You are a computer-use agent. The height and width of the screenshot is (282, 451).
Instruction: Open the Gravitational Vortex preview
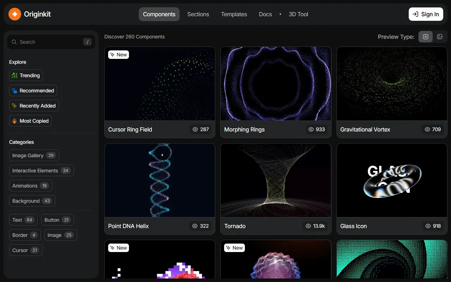[392, 84]
